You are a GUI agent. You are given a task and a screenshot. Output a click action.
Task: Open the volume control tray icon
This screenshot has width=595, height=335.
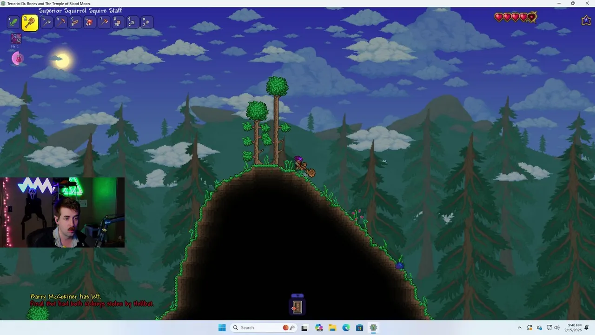tap(557, 328)
